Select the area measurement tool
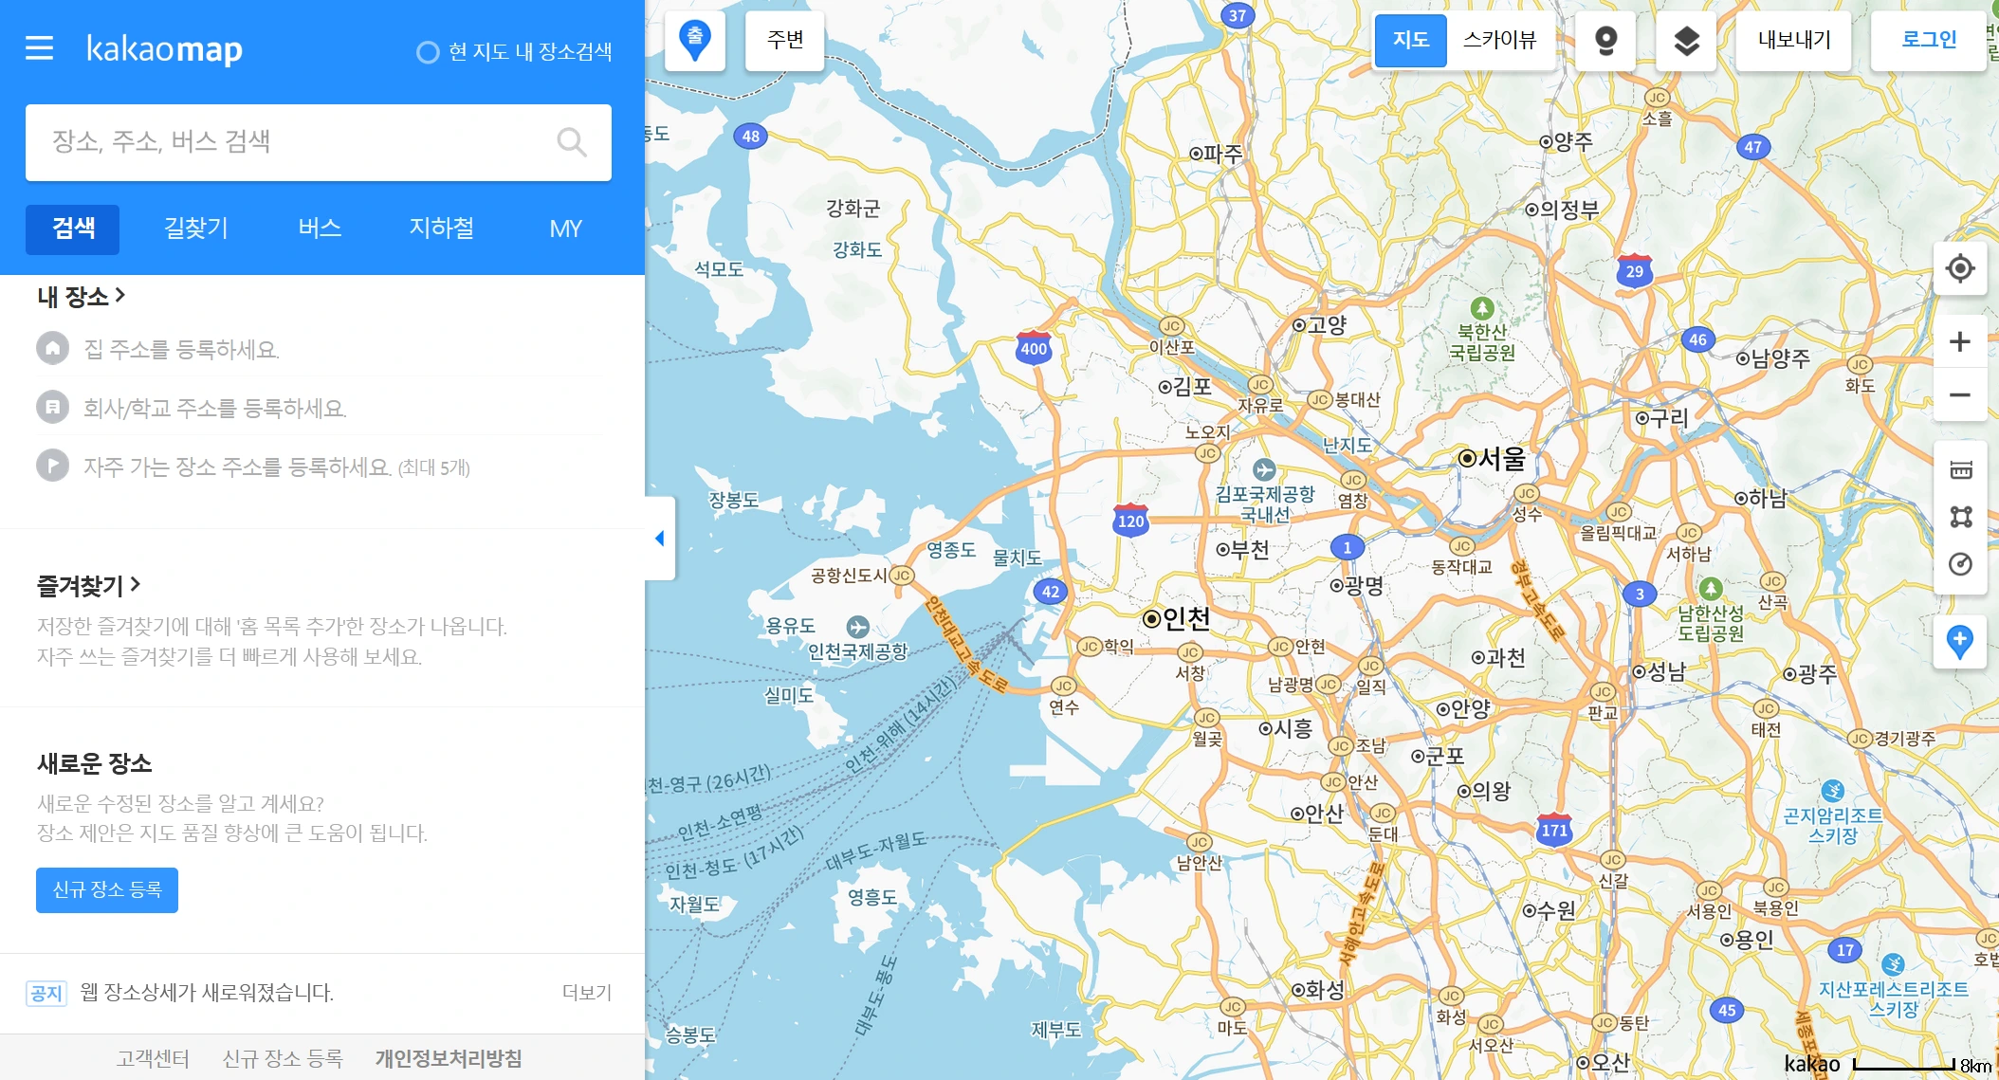This screenshot has height=1080, width=1999. [1960, 517]
